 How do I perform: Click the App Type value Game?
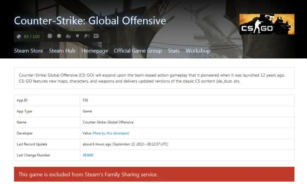point(87,111)
